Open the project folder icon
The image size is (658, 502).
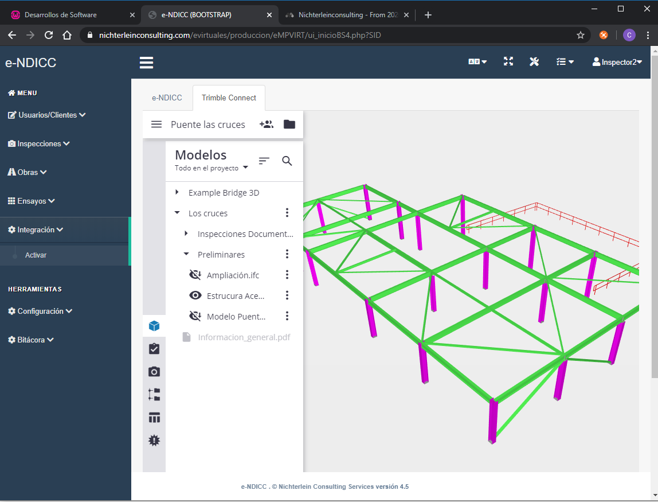pyautogui.click(x=289, y=124)
